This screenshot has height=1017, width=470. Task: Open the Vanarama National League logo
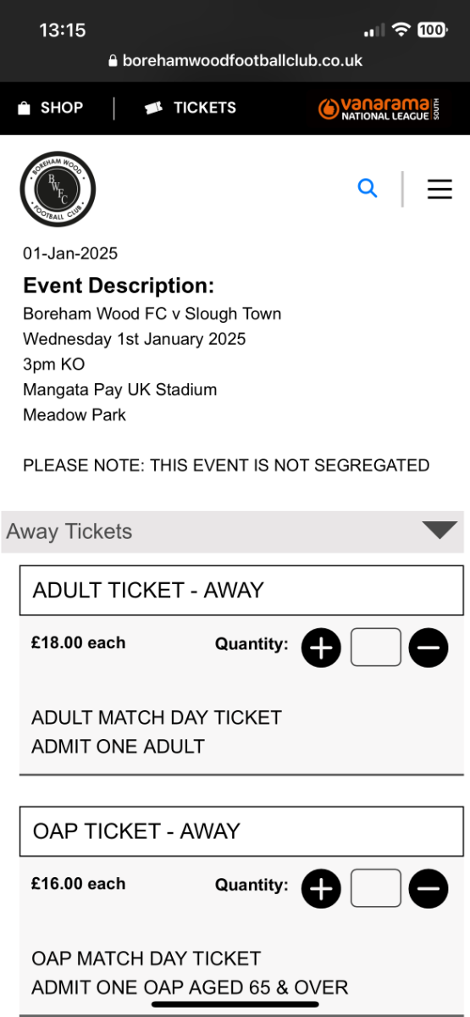[x=379, y=108]
